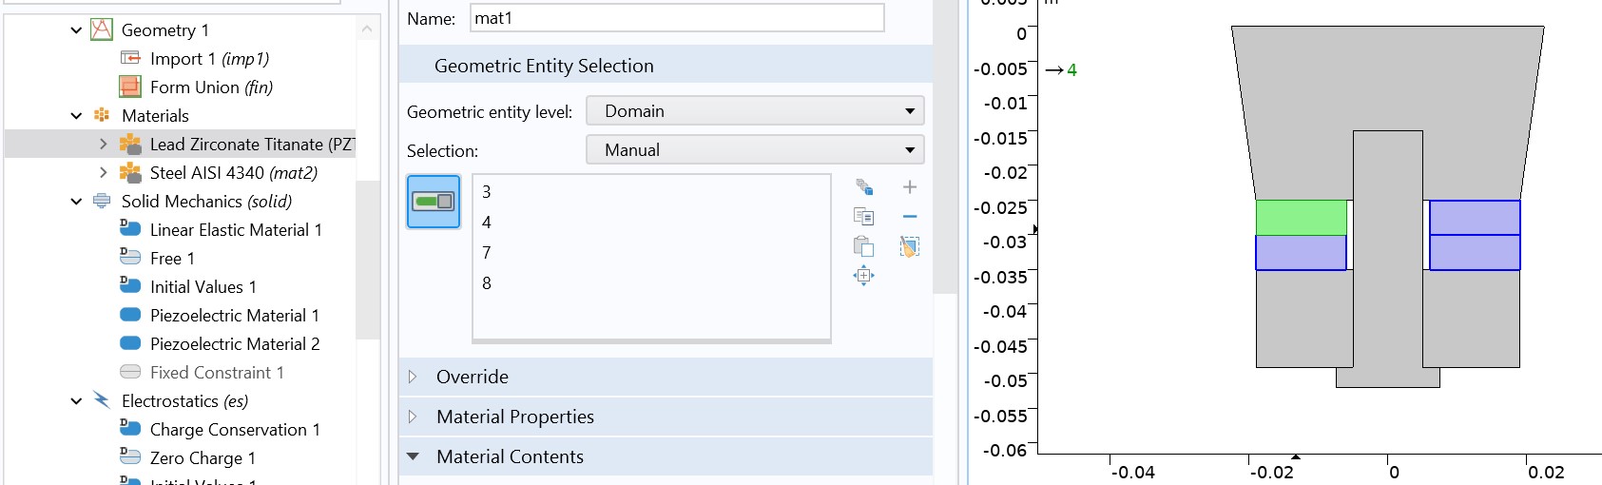Collapse the Material Contents section
Viewport: 1602px width, 485px height.
(413, 456)
